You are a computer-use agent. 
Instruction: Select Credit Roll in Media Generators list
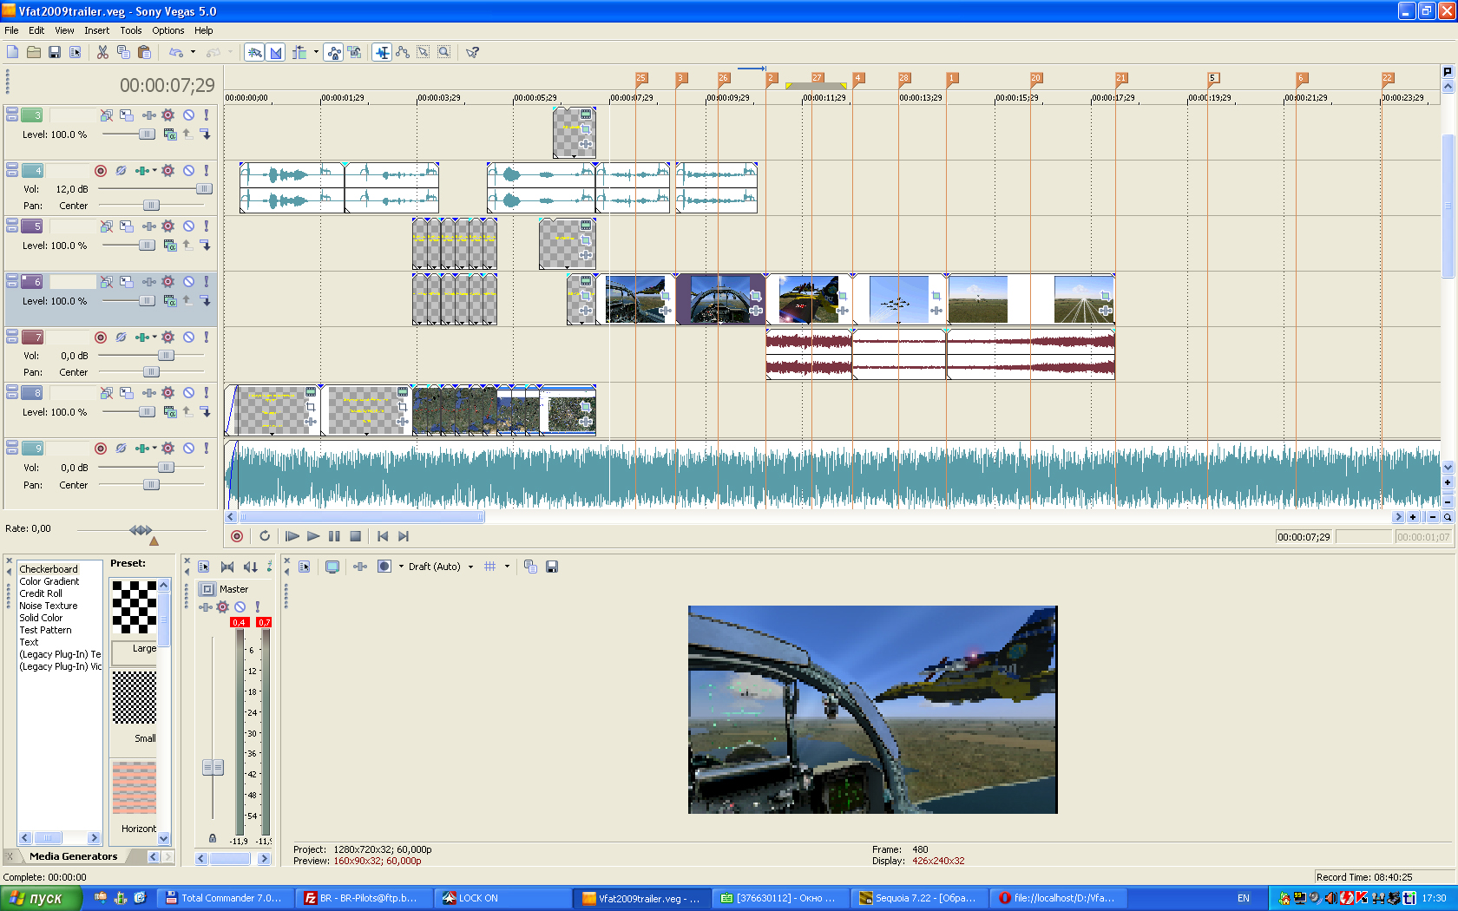click(x=41, y=593)
